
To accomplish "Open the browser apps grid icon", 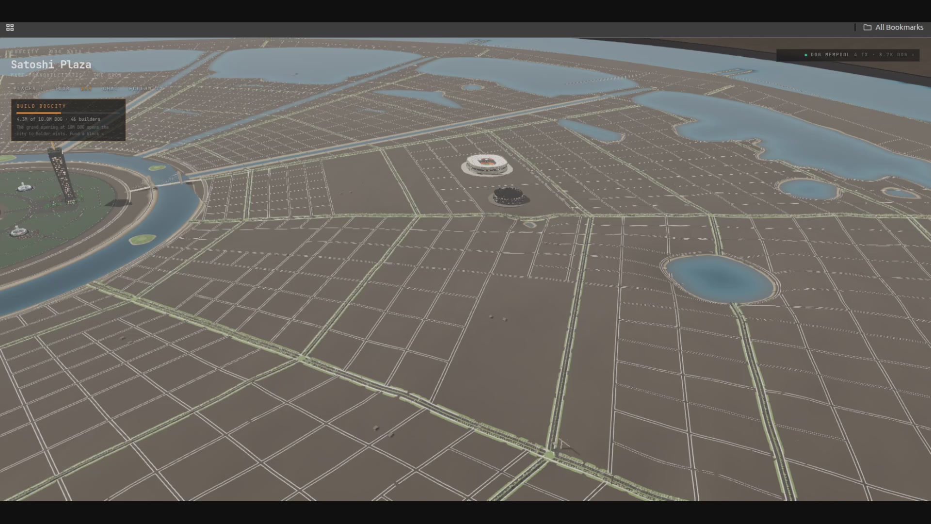I will pyautogui.click(x=10, y=27).
